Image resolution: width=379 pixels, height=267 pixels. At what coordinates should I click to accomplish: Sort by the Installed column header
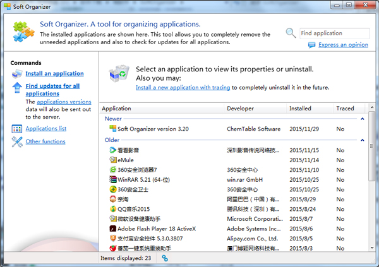pyautogui.click(x=310, y=109)
